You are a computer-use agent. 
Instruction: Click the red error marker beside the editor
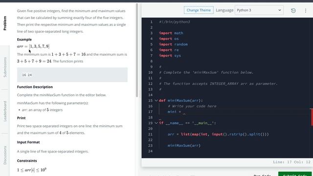(x=312, y=117)
